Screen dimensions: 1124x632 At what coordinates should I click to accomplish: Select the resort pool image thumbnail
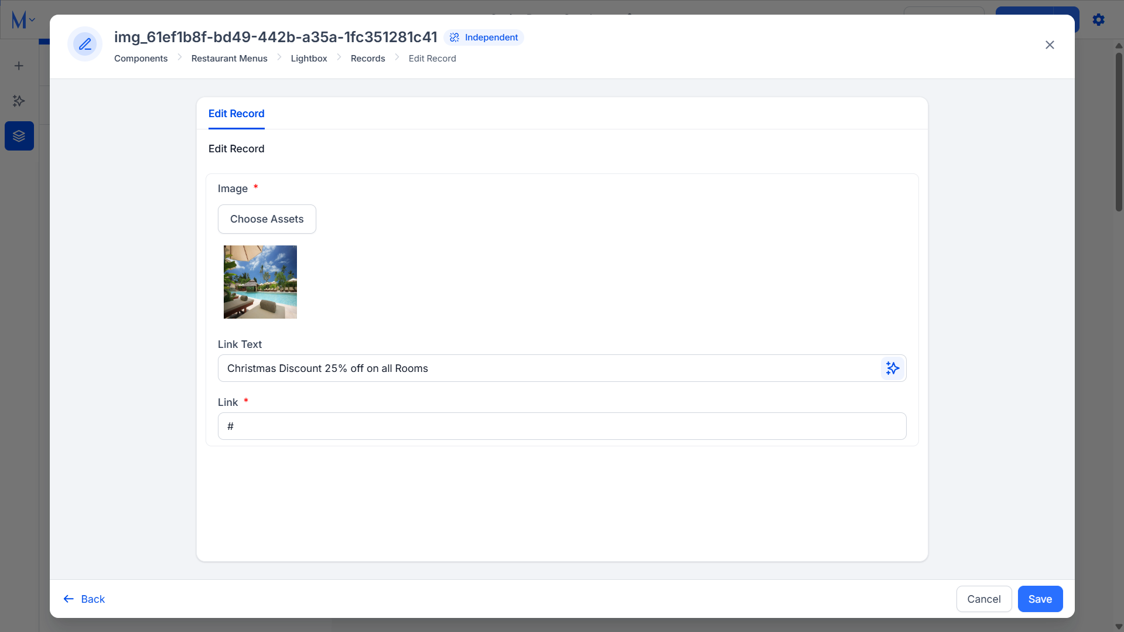[x=260, y=282]
